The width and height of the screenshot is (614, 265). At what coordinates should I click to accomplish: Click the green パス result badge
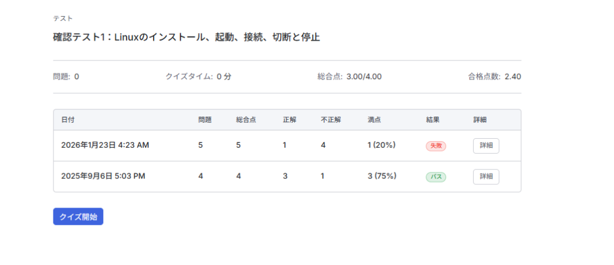click(436, 176)
